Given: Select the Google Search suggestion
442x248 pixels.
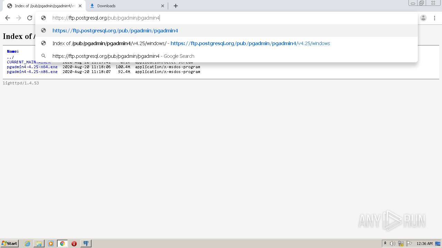Looking at the screenshot, I should 227,56.
